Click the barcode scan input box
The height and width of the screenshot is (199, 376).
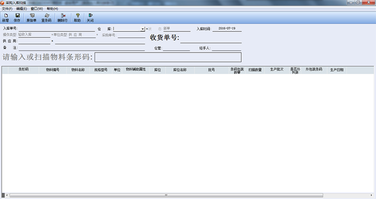pos(168,57)
